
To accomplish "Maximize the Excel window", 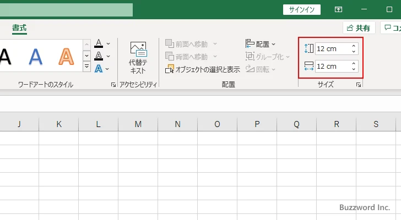I will [389, 9].
